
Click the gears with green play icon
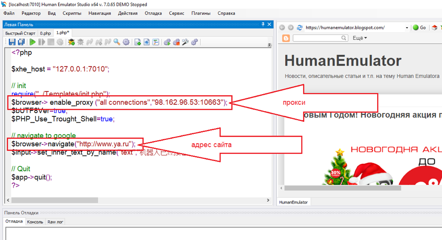point(167,42)
